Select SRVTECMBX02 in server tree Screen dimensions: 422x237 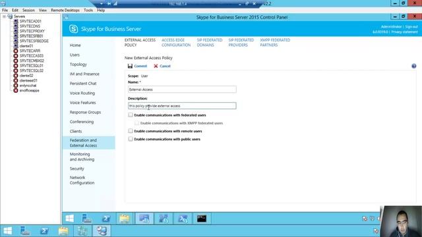pos(32,61)
